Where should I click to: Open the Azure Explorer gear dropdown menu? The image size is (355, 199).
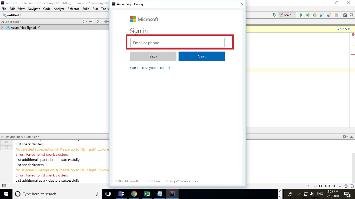tap(106, 22)
